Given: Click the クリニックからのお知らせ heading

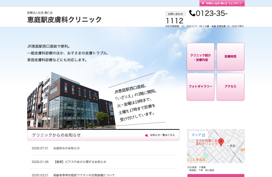Looking at the screenshot, I should point(57,135).
